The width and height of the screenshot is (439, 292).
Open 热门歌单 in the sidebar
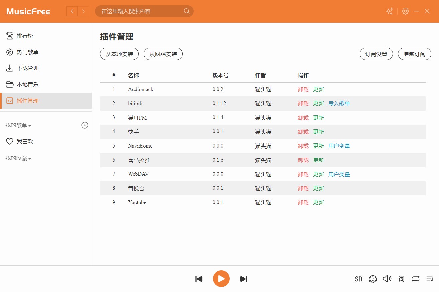coord(27,52)
